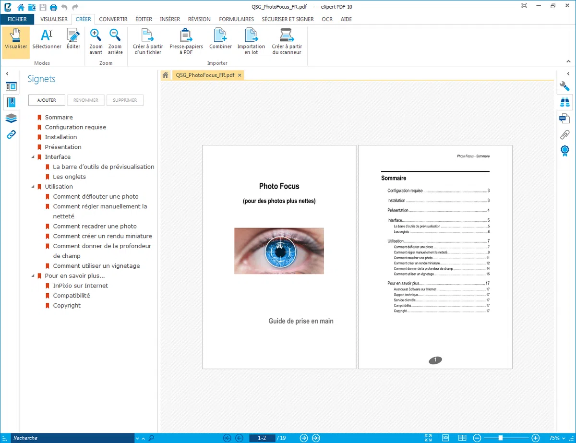Screen dimensions: 576x443
Task: Click the AJOUTER bookmark button
Action: [x=47, y=100]
